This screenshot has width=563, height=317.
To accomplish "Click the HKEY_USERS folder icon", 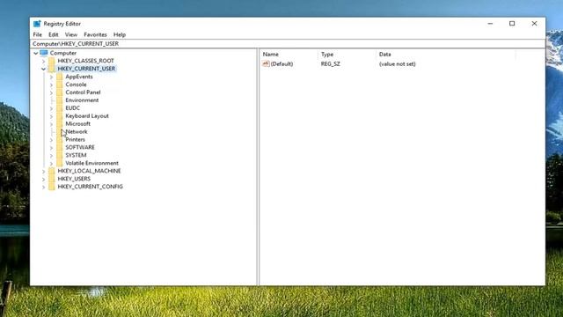I will coord(52,179).
